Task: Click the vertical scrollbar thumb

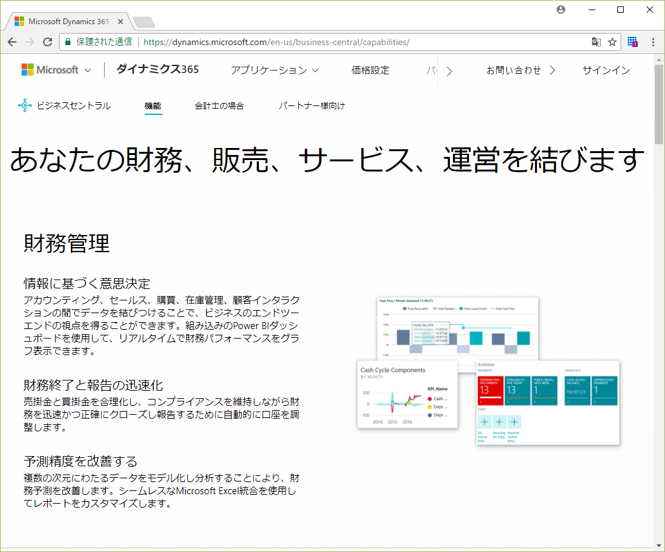Action: [x=659, y=104]
